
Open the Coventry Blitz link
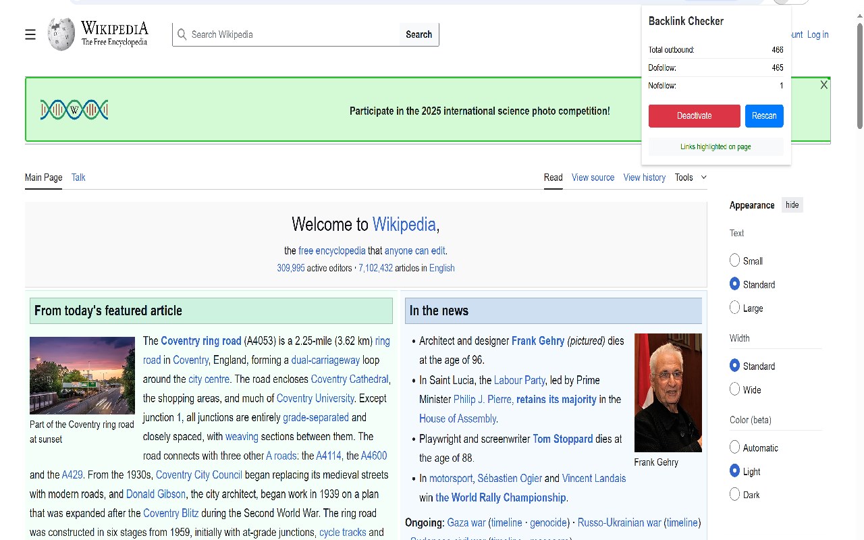(x=171, y=513)
